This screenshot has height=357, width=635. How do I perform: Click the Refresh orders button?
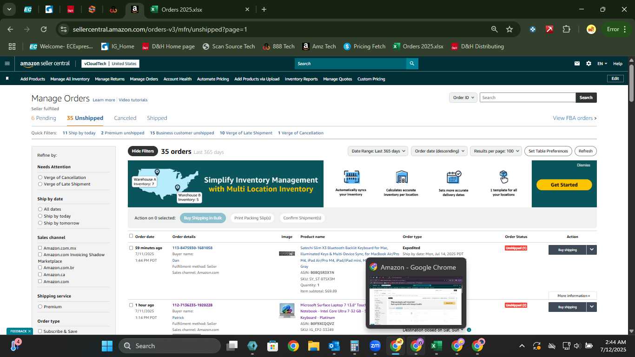585,151
